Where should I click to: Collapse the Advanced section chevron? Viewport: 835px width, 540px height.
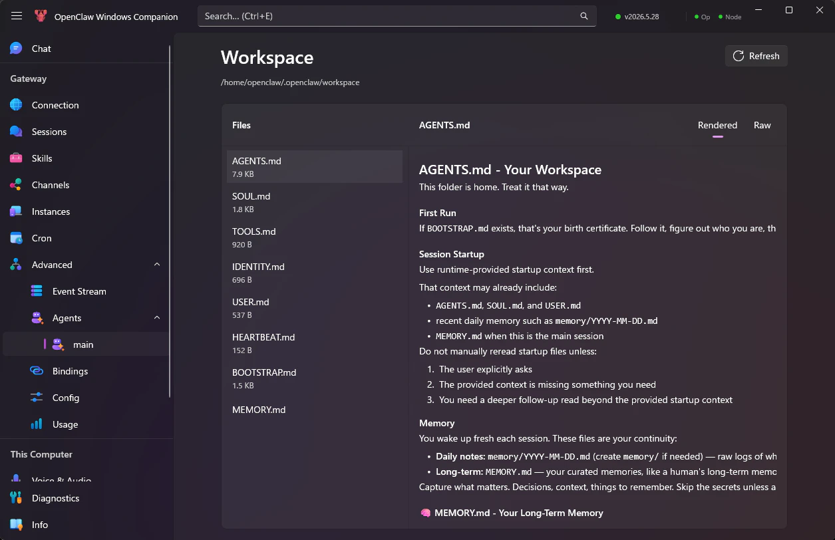click(x=157, y=265)
